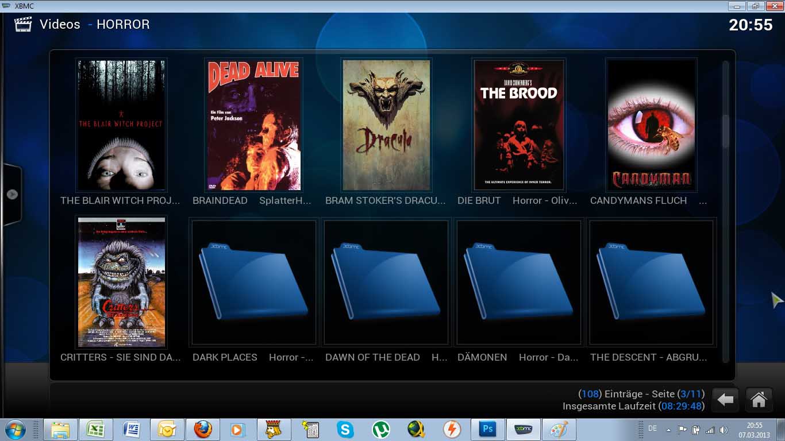Screen dimensions: 785x441
Task: Click the 'DÄMONEN Horror - Da...' title
Action: coord(518,357)
